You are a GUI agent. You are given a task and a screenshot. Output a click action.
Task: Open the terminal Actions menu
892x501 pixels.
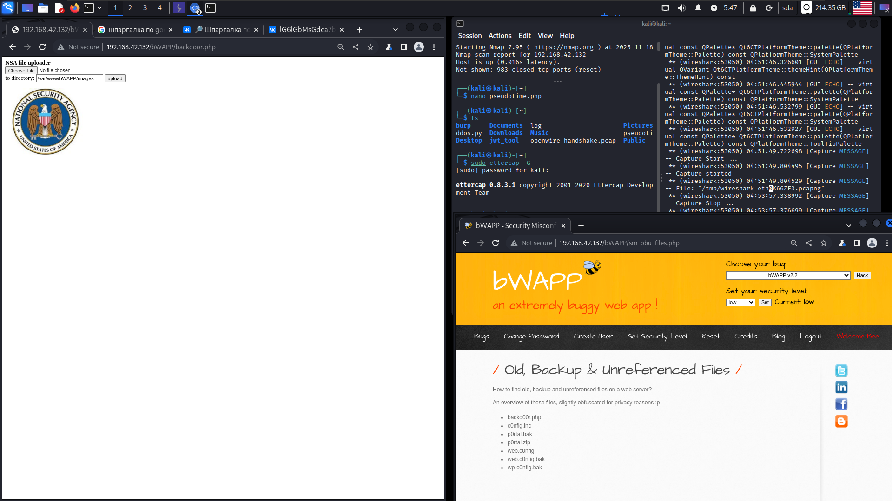pyautogui.click(x=500, y=36)
